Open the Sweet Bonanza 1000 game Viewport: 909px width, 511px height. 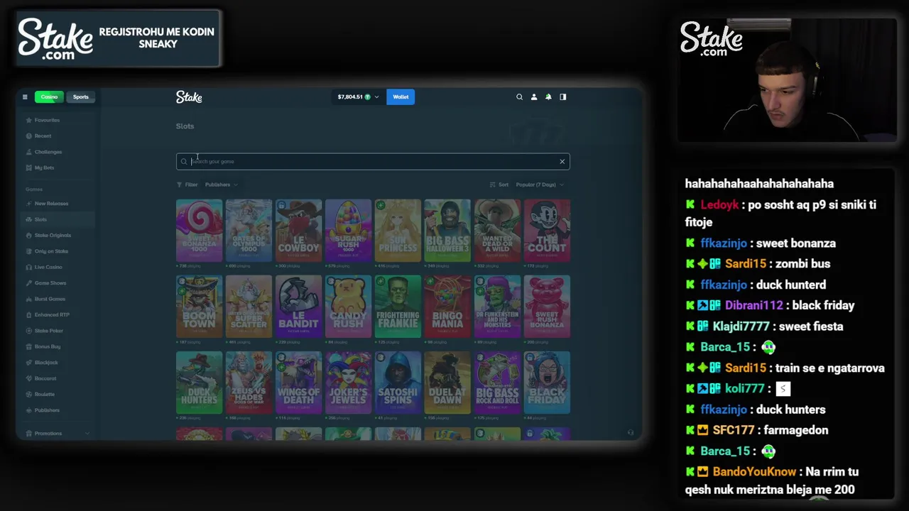[199, 231]
